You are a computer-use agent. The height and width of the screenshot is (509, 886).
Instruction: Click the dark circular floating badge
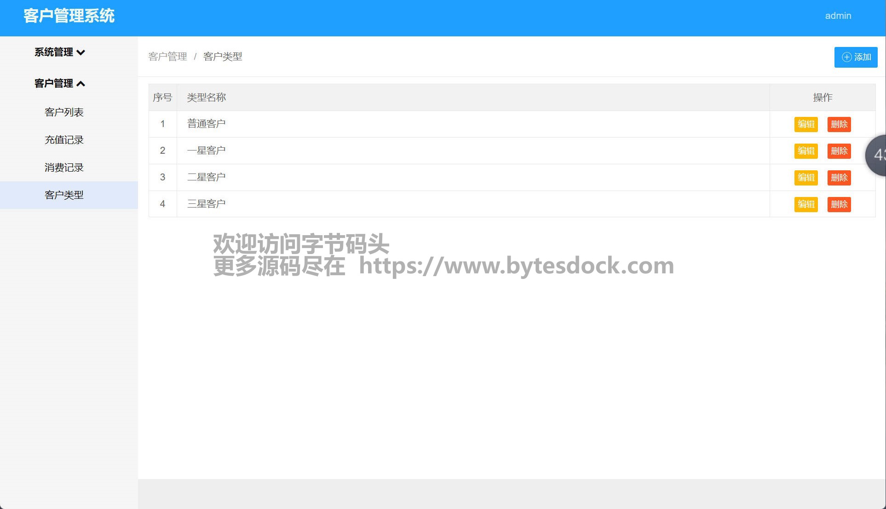pyautogui.click(x=877, y=155)
